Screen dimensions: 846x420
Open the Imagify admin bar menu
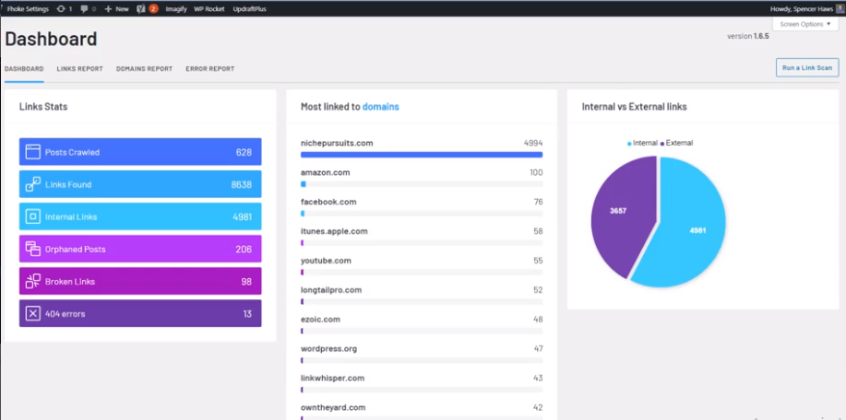tap(176, 9)
